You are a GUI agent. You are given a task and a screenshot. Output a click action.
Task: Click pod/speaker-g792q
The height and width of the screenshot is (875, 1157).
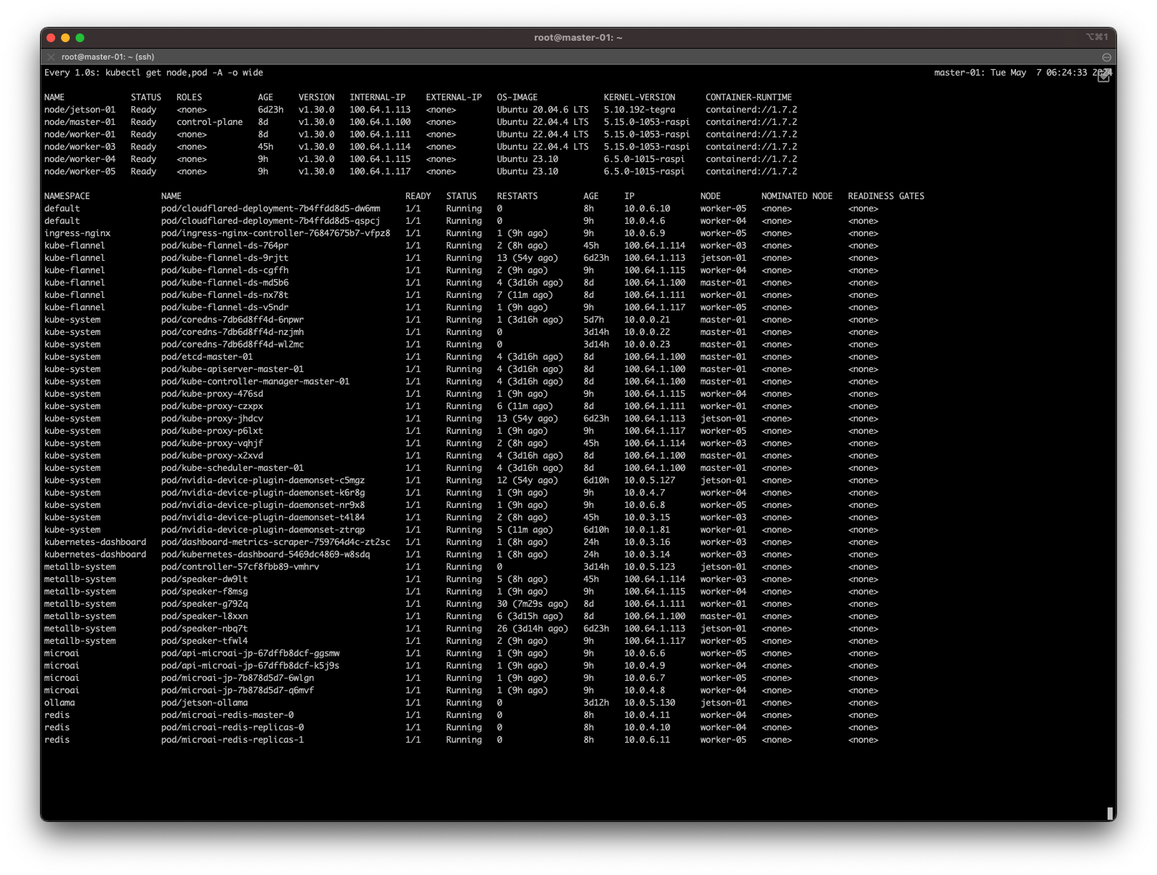pos(205,604)
